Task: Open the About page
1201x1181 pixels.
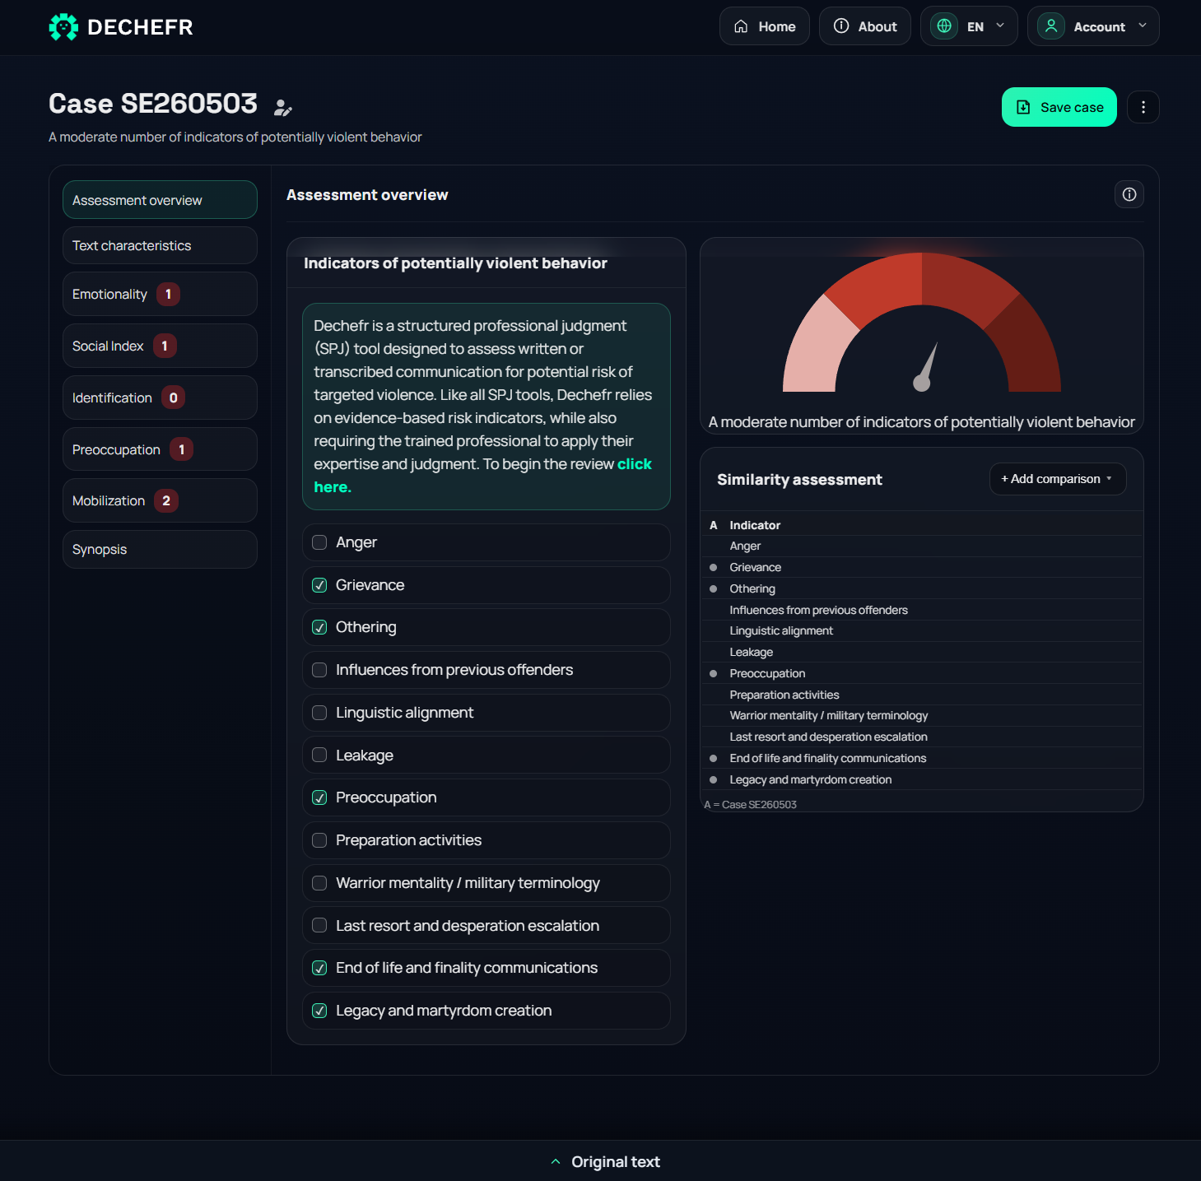Action: [864, 26]
